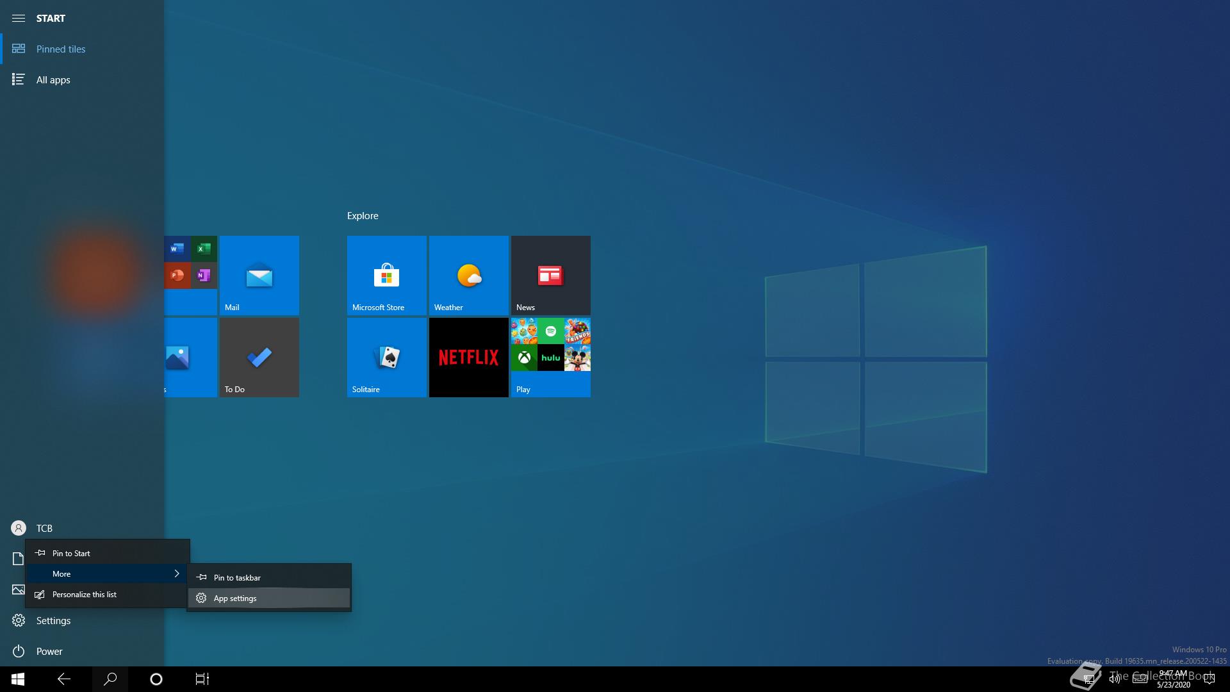Expand the More submenu

pyautogui.click(x=108, y=573)
